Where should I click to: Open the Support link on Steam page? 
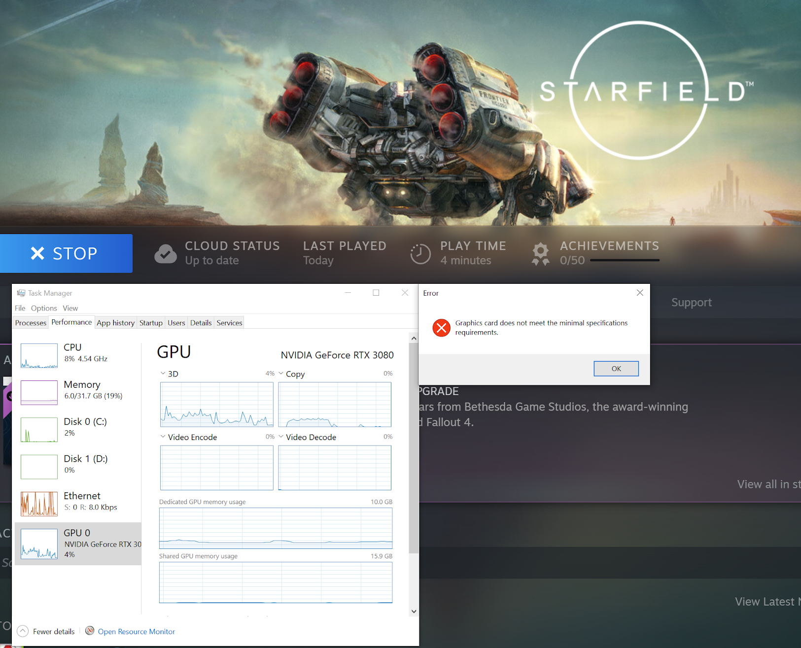[x=691, y=302]
